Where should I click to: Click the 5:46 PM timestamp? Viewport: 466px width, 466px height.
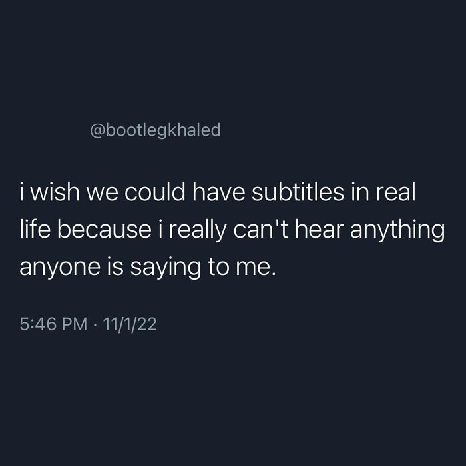[x=53, y=324]
